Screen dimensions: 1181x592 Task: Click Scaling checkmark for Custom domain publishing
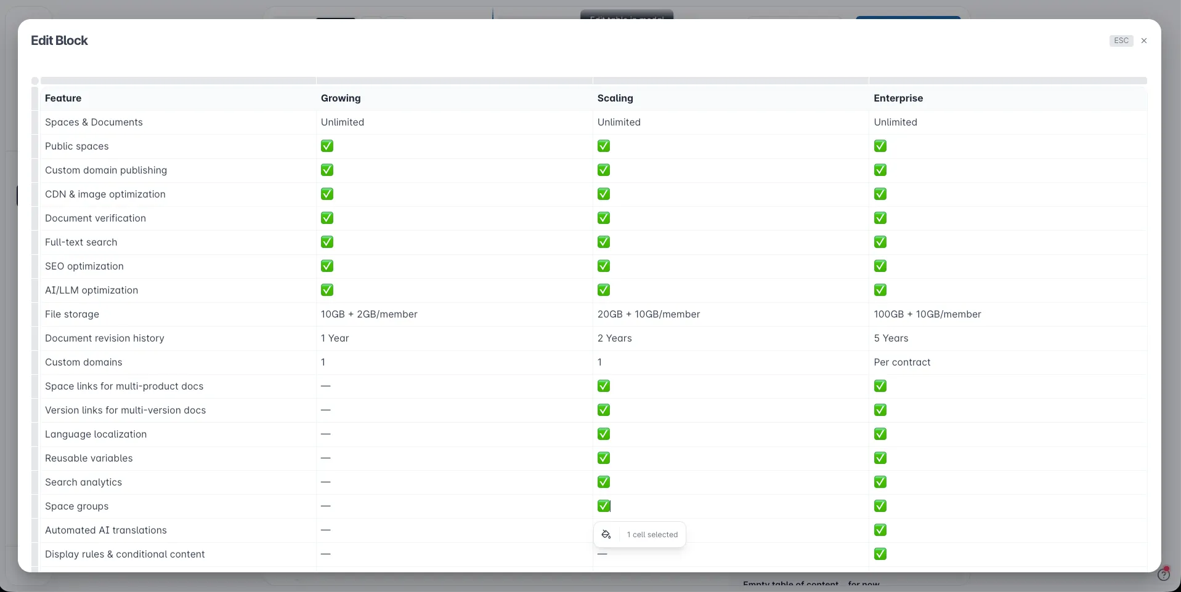click(x=604, y=170)
